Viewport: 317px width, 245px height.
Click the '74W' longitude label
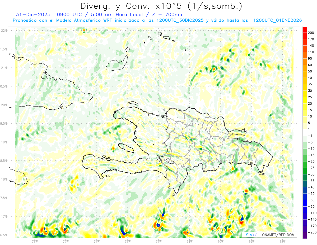(97, 241)
